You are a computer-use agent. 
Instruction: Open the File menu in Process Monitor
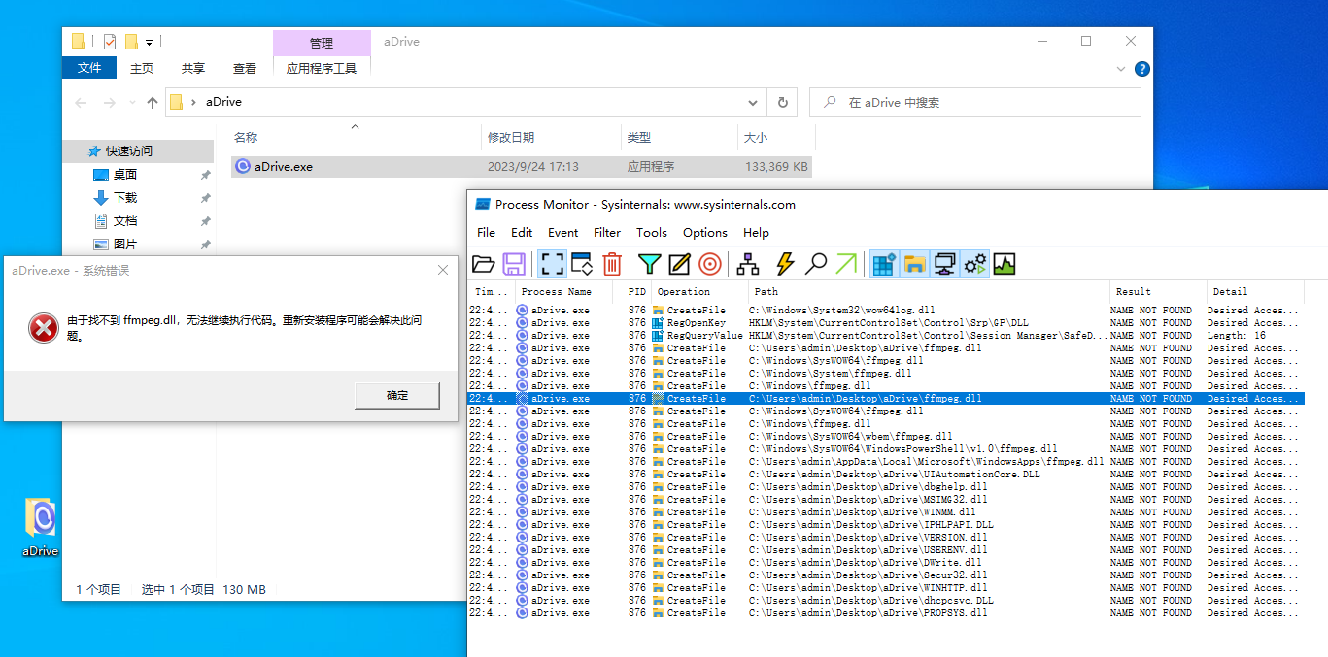pyautogui.click(x=486, y=232)
